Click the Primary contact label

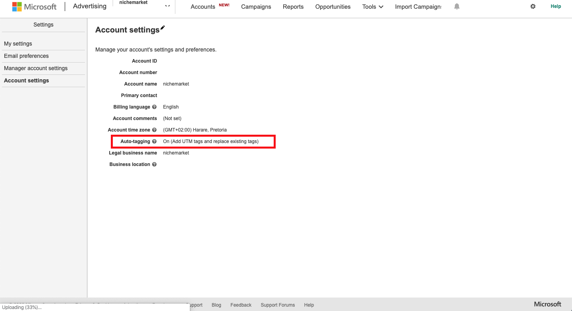(139, 95)
